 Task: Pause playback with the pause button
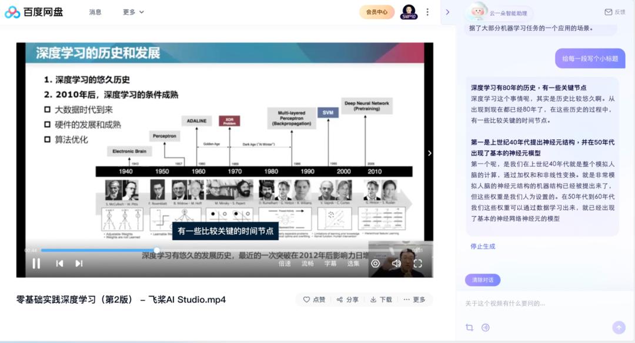pyautogui.click(x=36, y=263)
